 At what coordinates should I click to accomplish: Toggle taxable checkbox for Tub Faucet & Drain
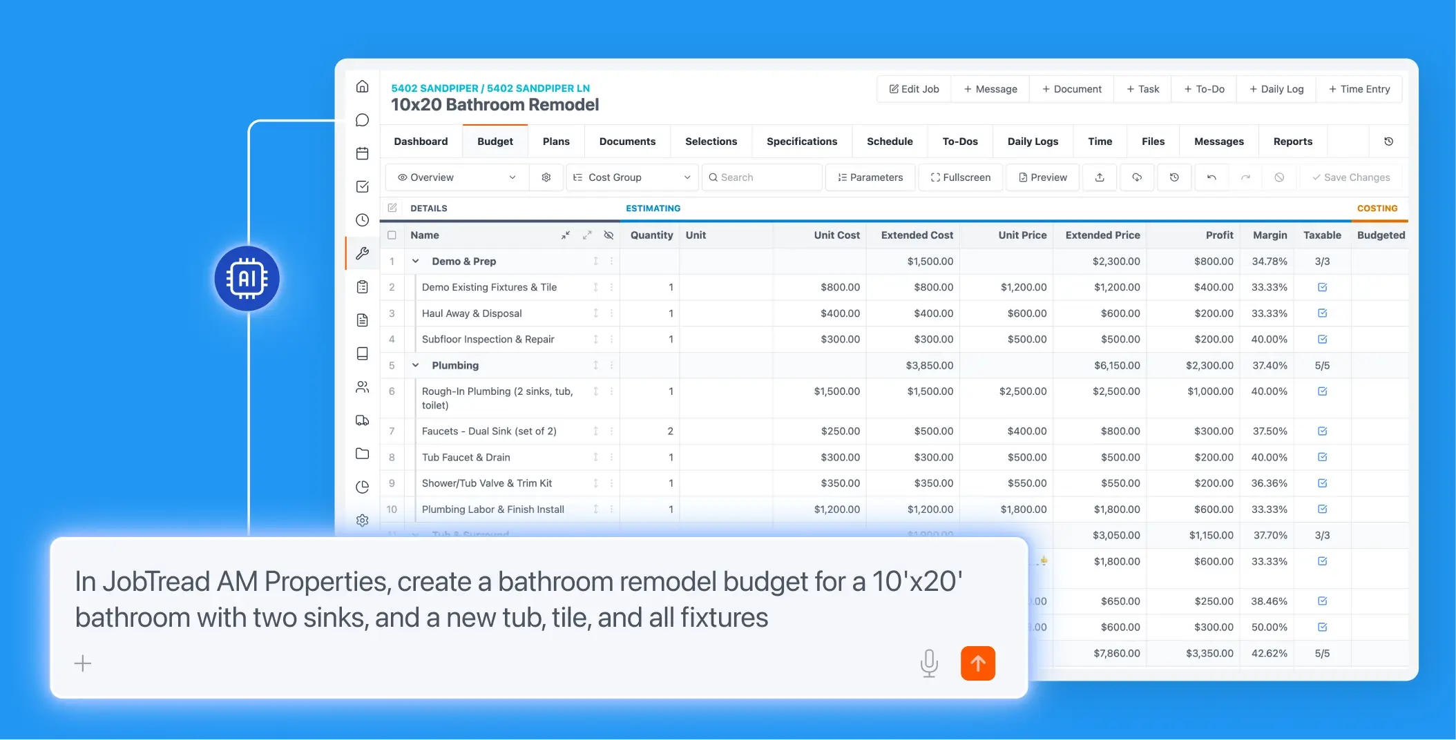[1322, 457]
